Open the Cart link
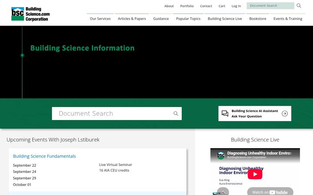 tap(222, 6)
